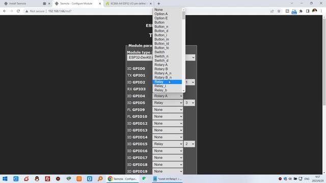Go back with the browser back arrow
Screen dimensions: 326x183
point(5,11)
